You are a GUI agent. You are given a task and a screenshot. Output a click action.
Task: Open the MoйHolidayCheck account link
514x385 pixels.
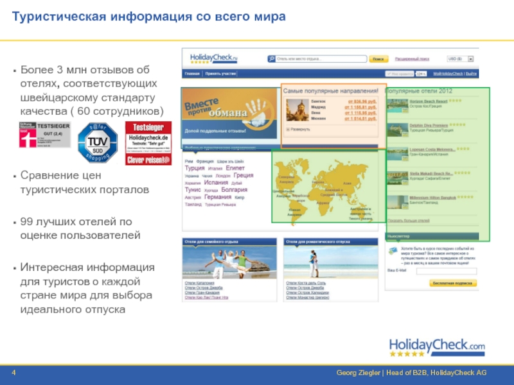(448, 74)
